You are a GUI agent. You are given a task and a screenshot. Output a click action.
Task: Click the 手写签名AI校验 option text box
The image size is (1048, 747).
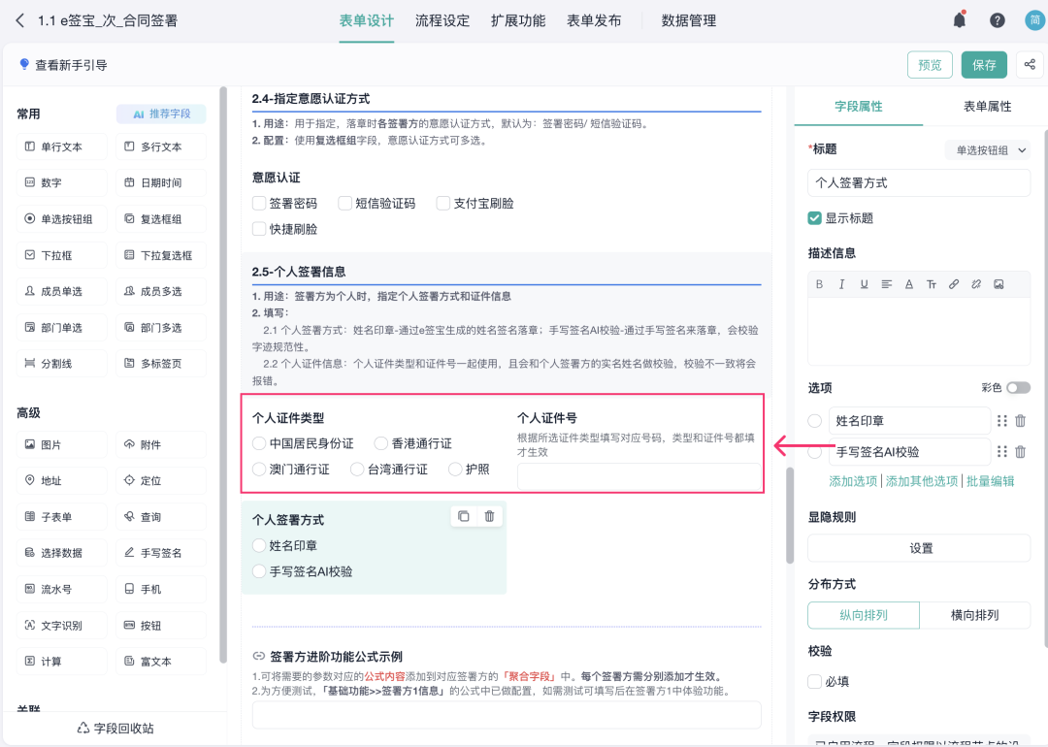(909, 452)
